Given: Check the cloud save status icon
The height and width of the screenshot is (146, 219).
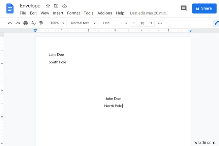Looking at the screenshot, I should click(65, 6).
